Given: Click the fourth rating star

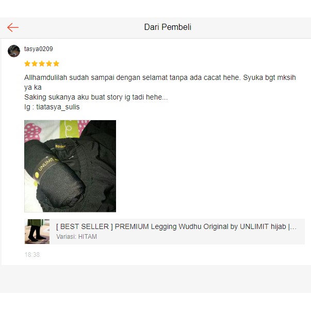Looking at the screenshot, I should pyautogui.click(x=49, y=63).
